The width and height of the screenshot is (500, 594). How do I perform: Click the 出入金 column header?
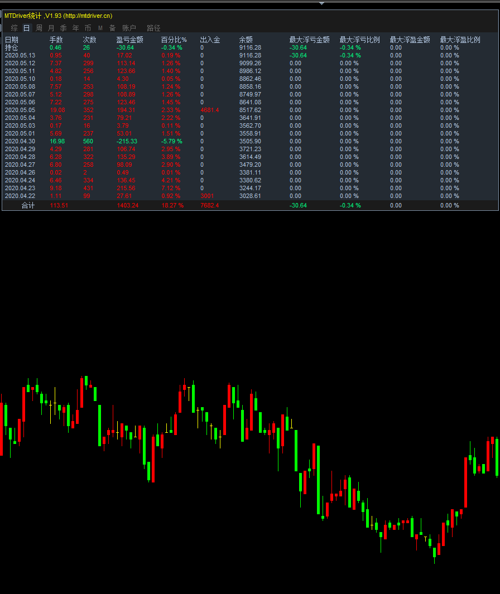coord(210,40)
